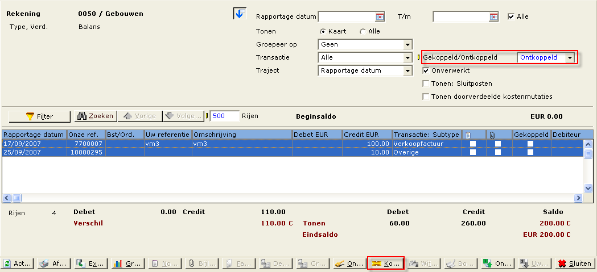The image size is (597, 272).
Task: Click the blue download arrow icon
Action: click(240, 14)
